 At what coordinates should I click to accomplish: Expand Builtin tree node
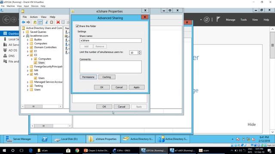(27, 40)
